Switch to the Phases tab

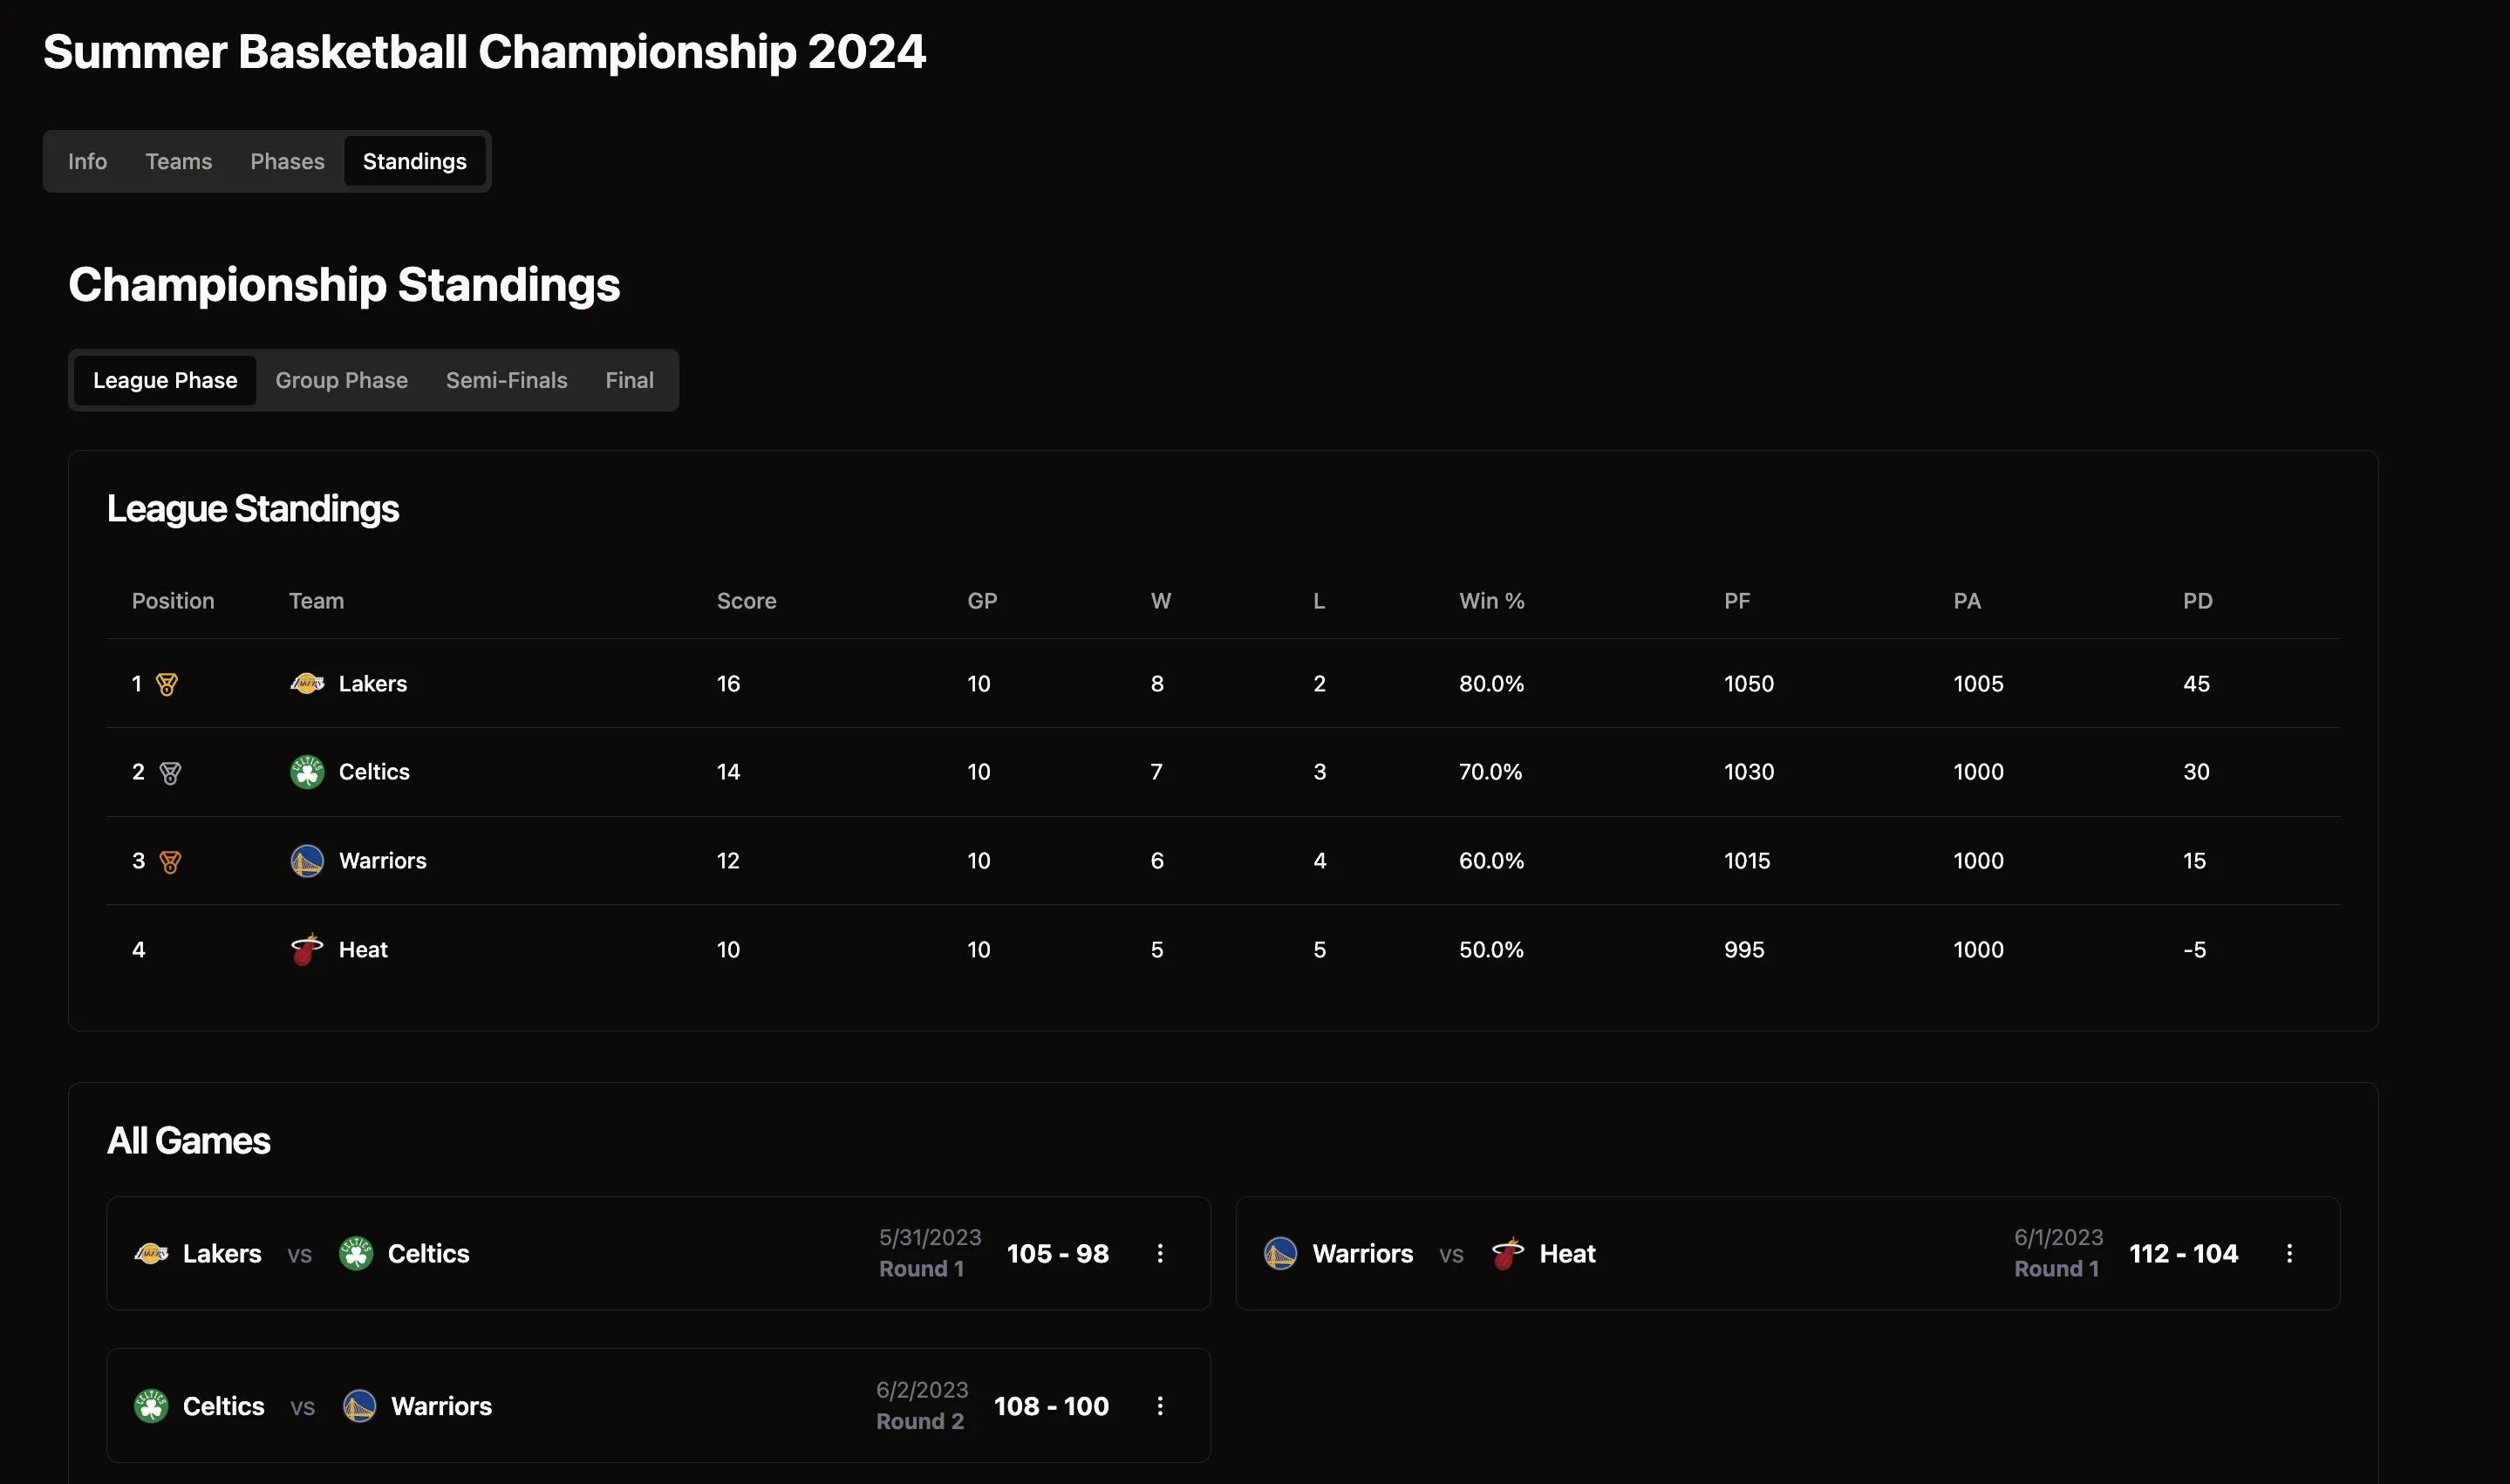click(287, 161)
